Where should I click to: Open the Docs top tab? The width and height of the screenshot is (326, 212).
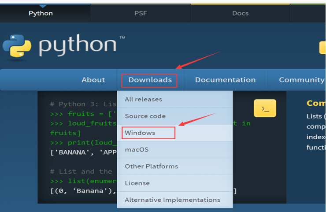point(241,13)
